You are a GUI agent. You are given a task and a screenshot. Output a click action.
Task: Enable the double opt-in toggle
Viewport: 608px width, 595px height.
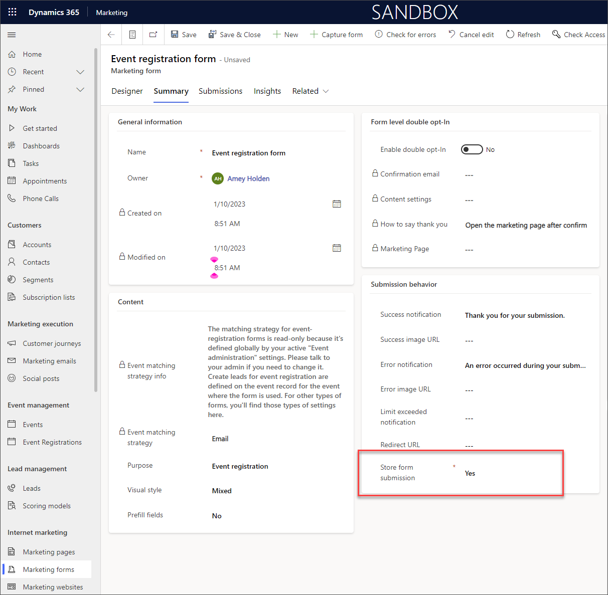(x=472, y=149)
